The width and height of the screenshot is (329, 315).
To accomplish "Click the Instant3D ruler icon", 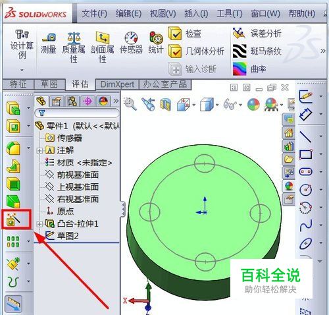I will click(14, 304).
